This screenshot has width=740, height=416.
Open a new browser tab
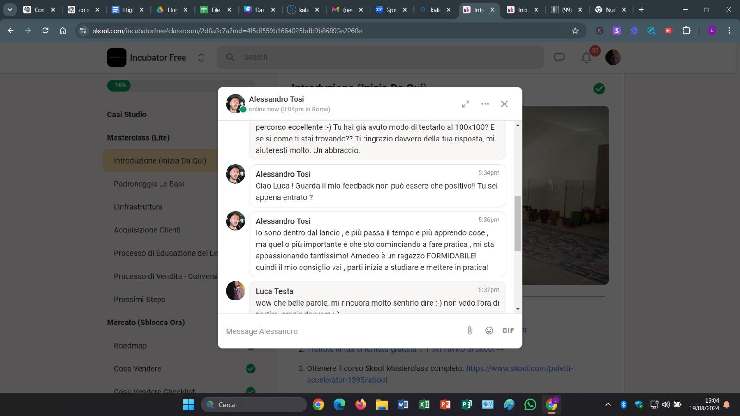click(641, 10)
